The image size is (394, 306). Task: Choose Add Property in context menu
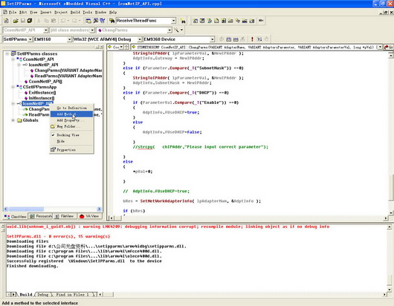71,120
